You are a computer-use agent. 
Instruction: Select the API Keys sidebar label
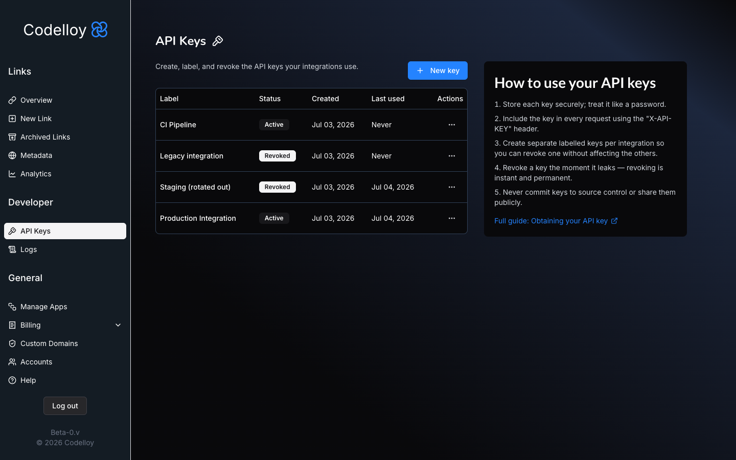35,231
